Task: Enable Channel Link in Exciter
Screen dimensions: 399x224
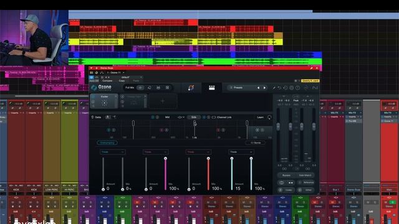Action: [222, 117]
